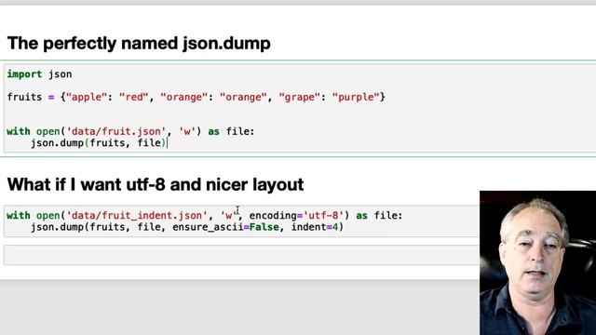Click the json.dump line with ensure_ascii=False

pos(187,227)
